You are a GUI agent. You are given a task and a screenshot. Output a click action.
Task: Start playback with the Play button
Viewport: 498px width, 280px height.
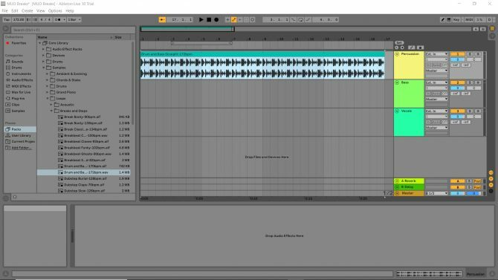tap(201, 20)
